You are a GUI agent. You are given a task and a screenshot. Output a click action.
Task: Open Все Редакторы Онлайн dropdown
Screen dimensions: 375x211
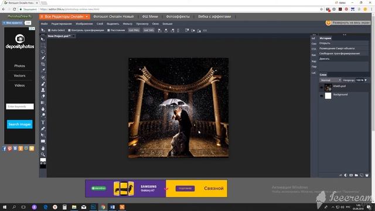64,16
